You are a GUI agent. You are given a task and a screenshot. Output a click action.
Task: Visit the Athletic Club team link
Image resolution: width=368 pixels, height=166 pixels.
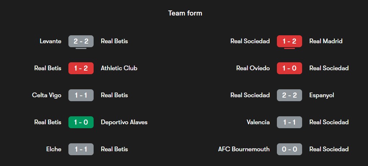point(119,68)
